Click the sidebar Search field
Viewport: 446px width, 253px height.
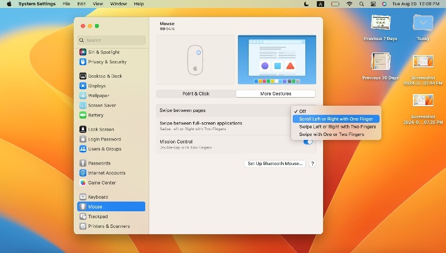point(111,40)
